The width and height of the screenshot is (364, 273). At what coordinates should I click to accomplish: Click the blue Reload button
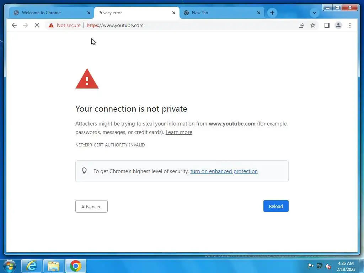pyautogui.click(x=276, y=206)
